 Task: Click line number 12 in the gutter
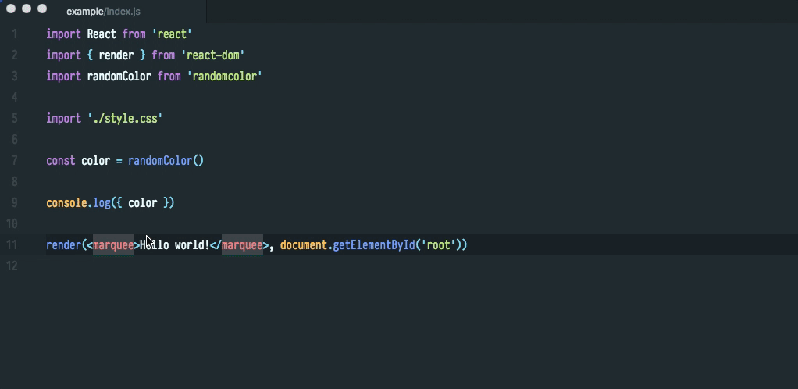12,266
